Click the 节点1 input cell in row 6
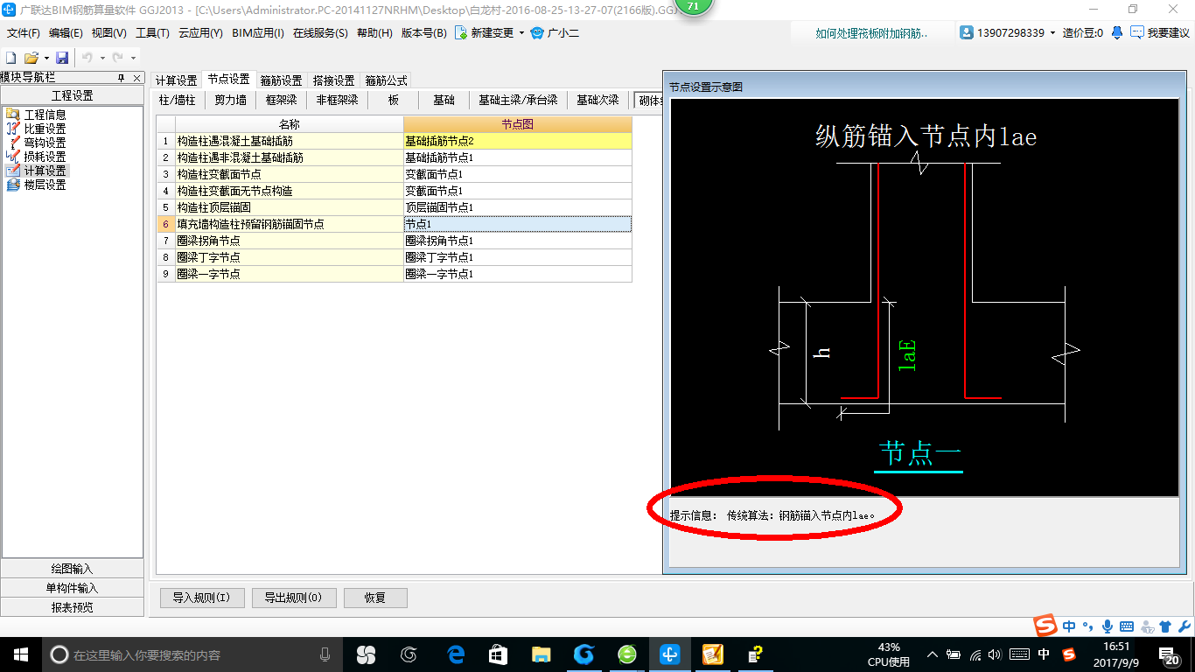Screen dimensions: 1195x672 (x=518, y=224)
